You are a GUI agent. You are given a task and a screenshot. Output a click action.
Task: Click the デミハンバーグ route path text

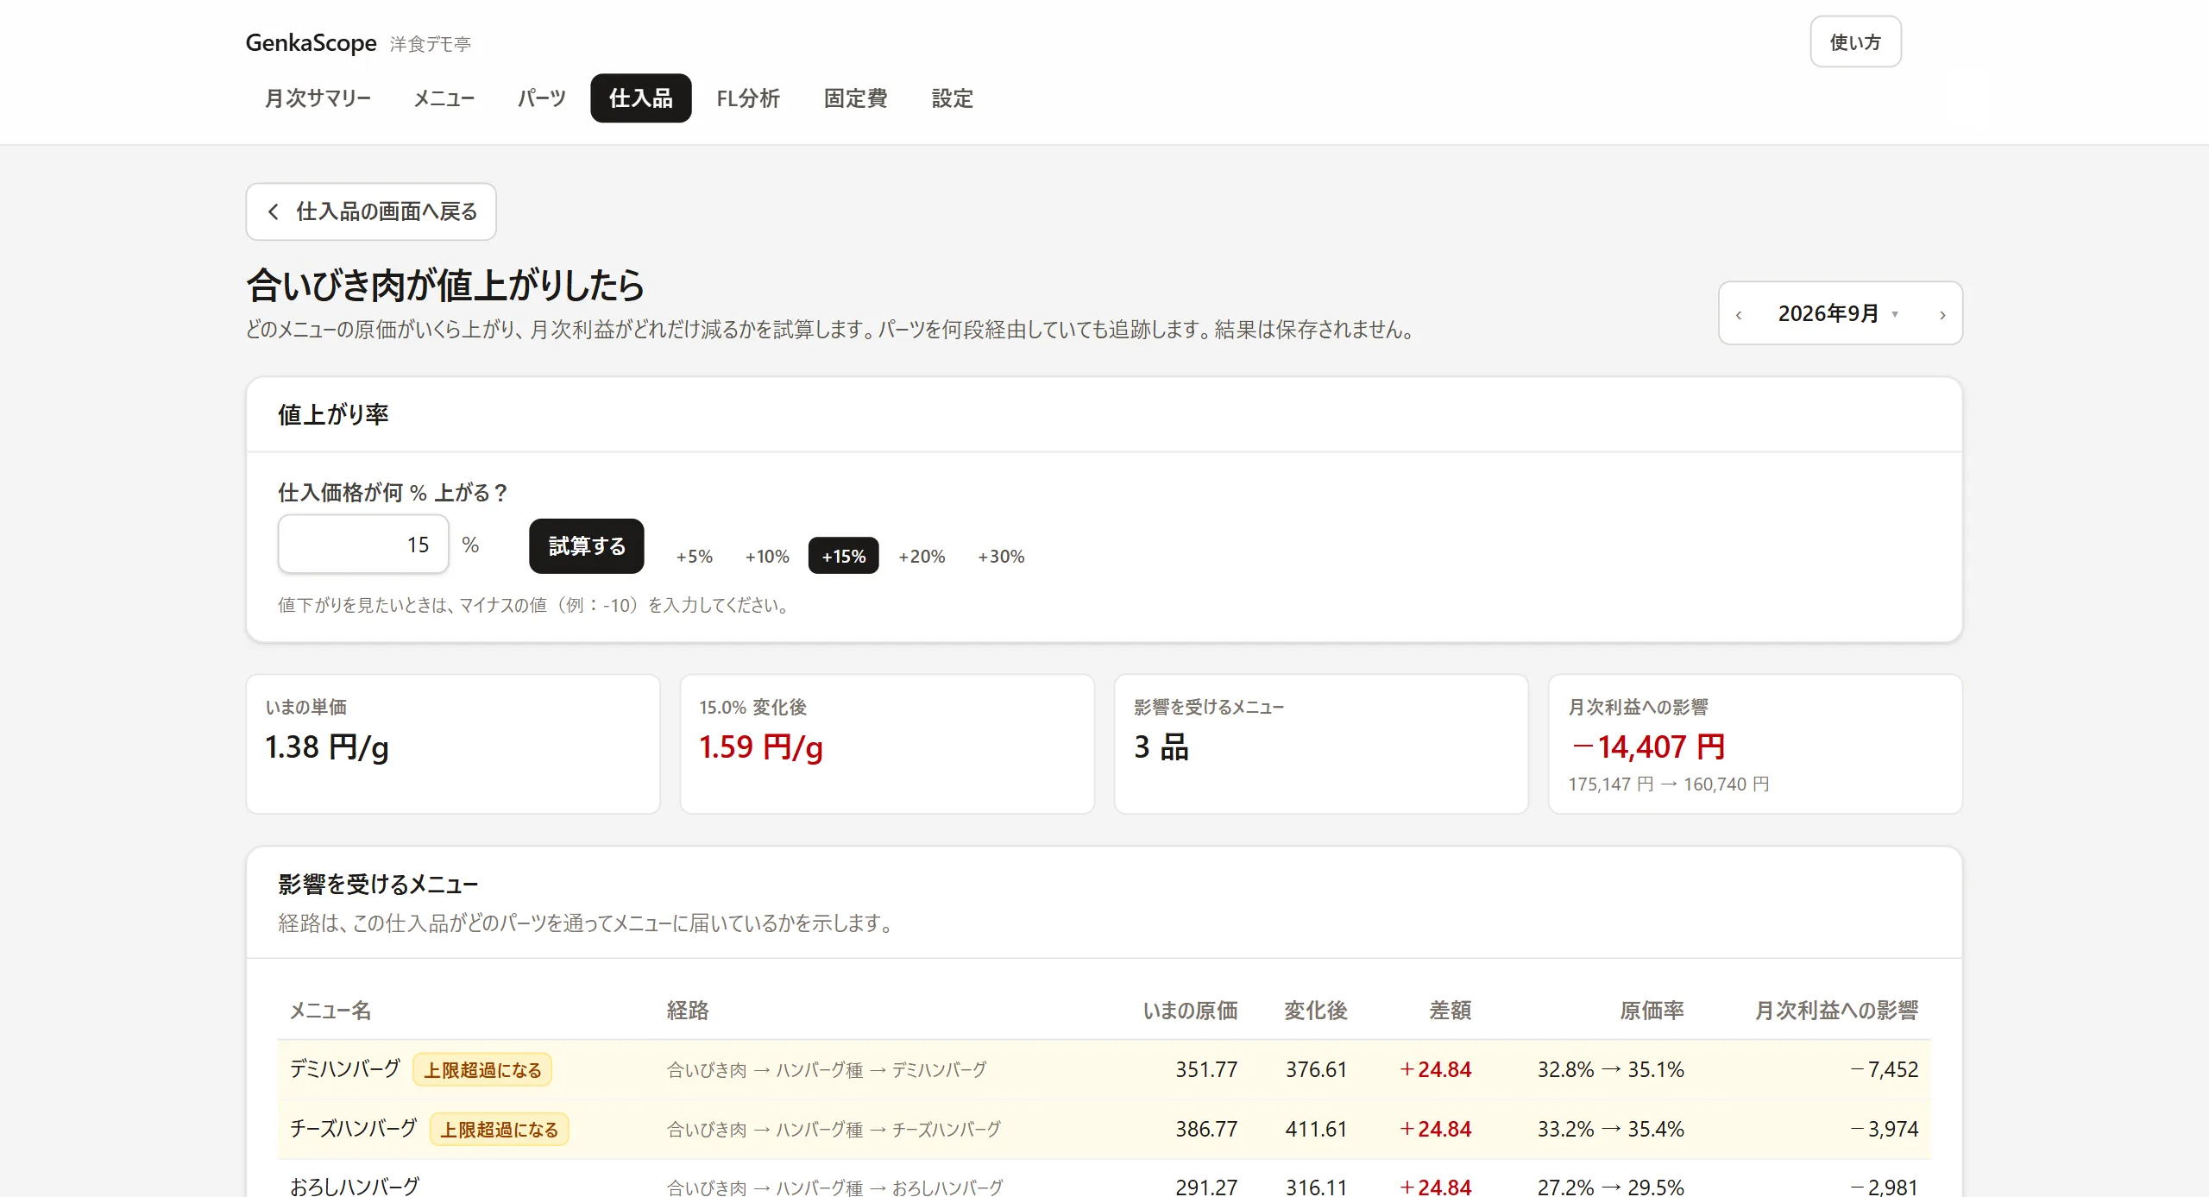pyautogui.click(x=827, y=1070)
